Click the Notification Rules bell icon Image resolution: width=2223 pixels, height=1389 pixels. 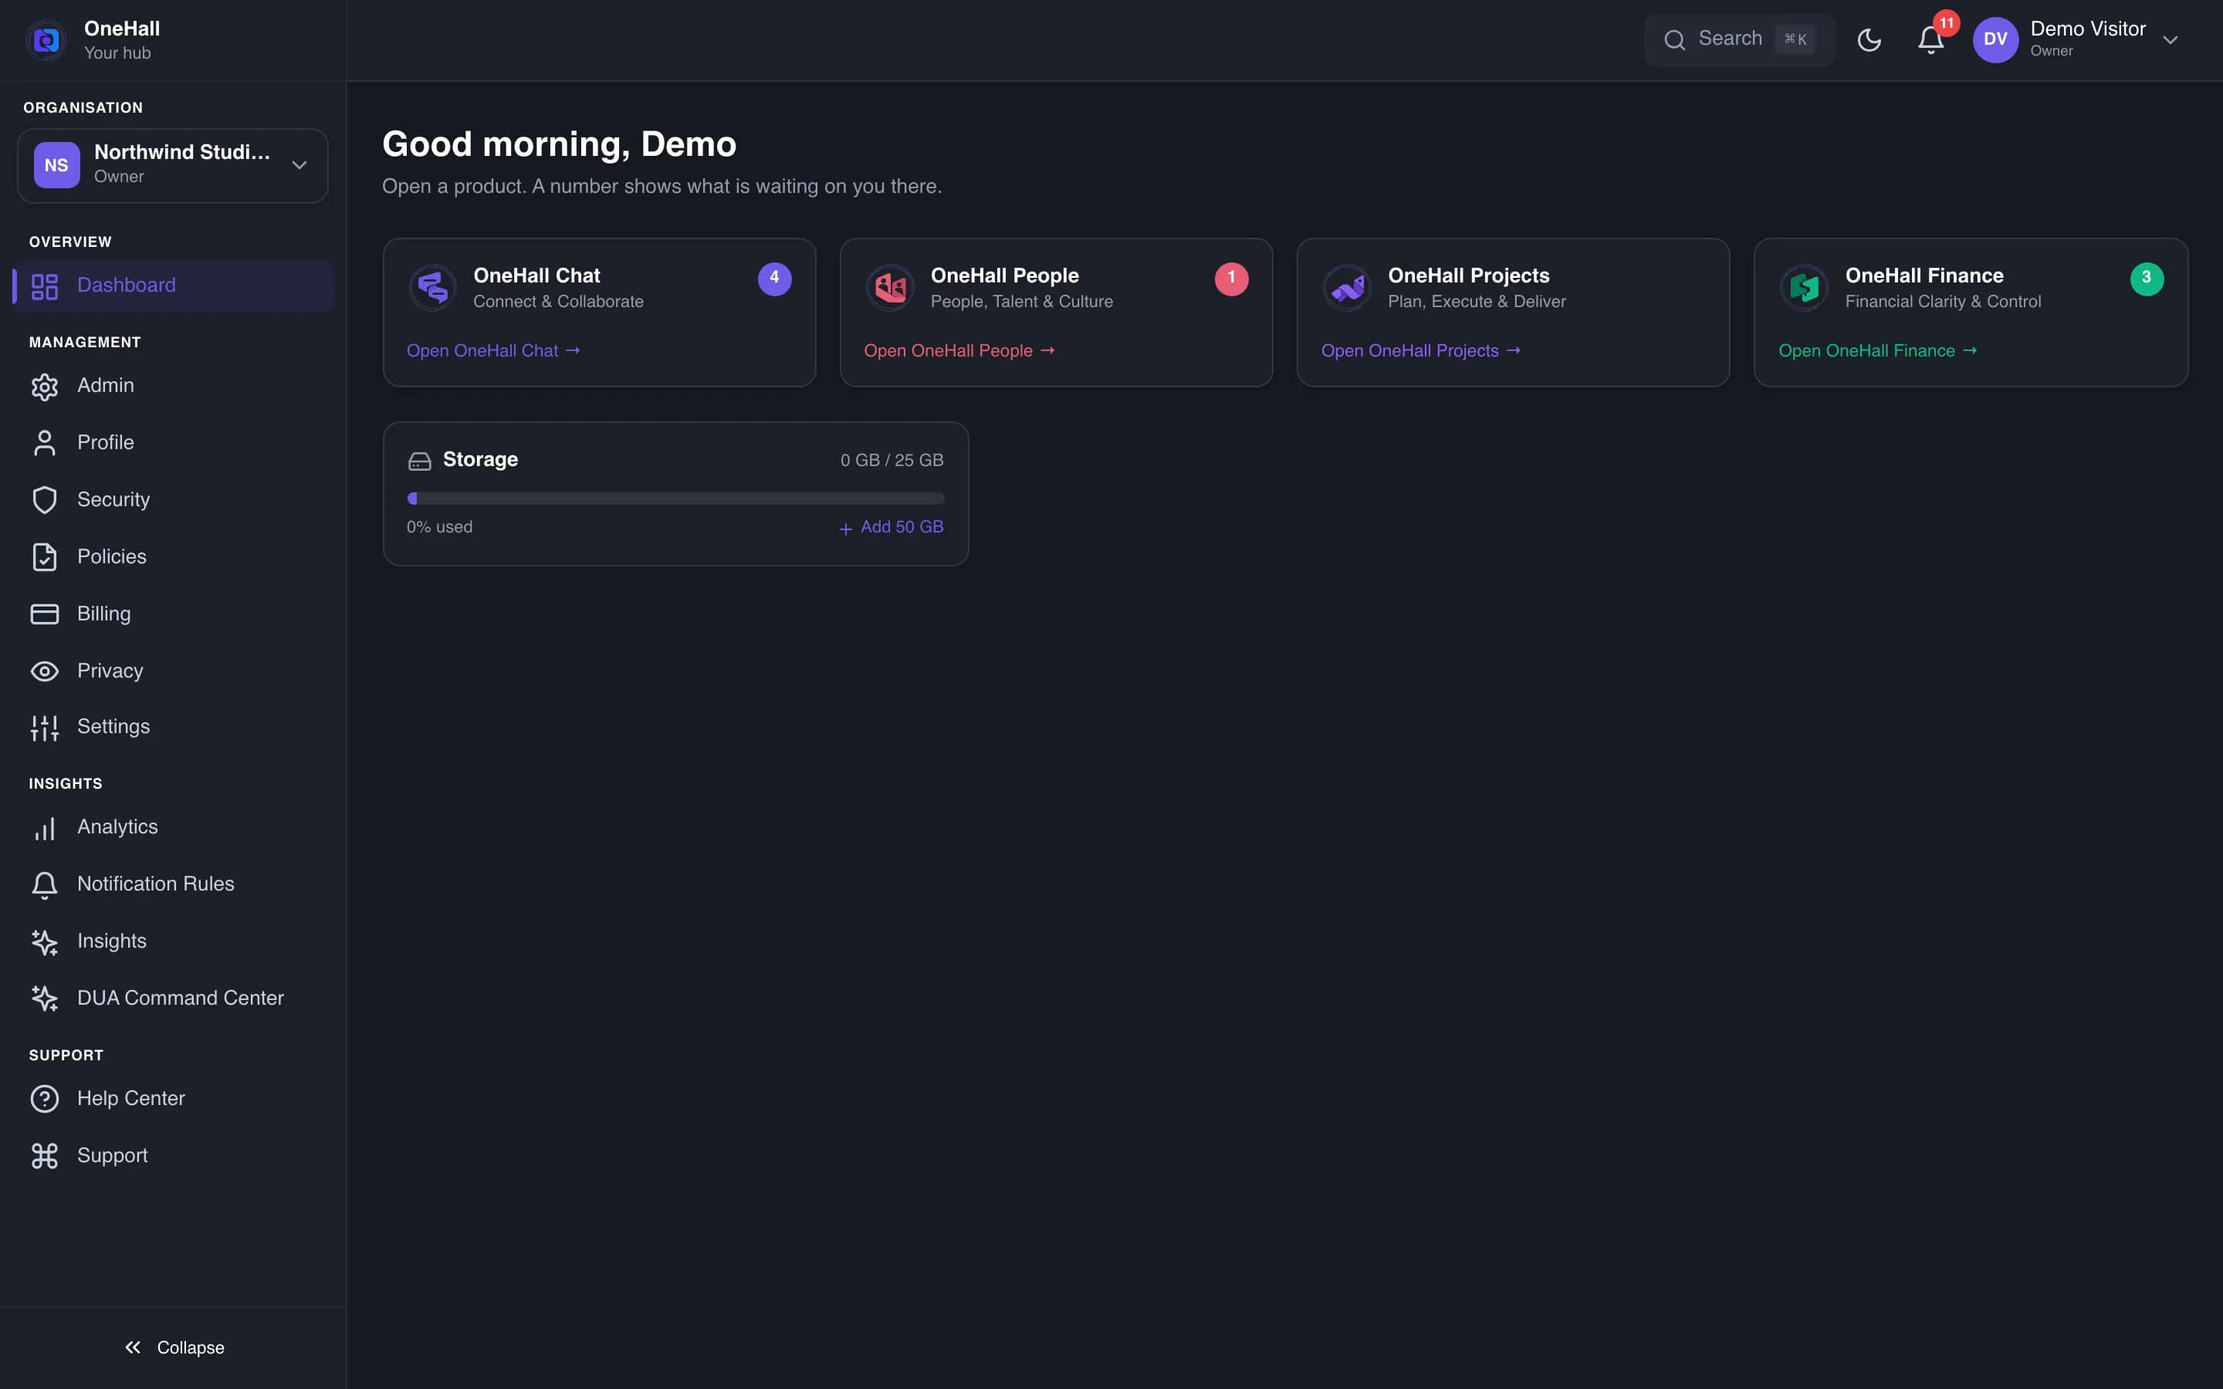point(45,886)
